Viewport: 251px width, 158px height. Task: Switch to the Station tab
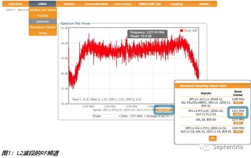click(x=69, y=4)
